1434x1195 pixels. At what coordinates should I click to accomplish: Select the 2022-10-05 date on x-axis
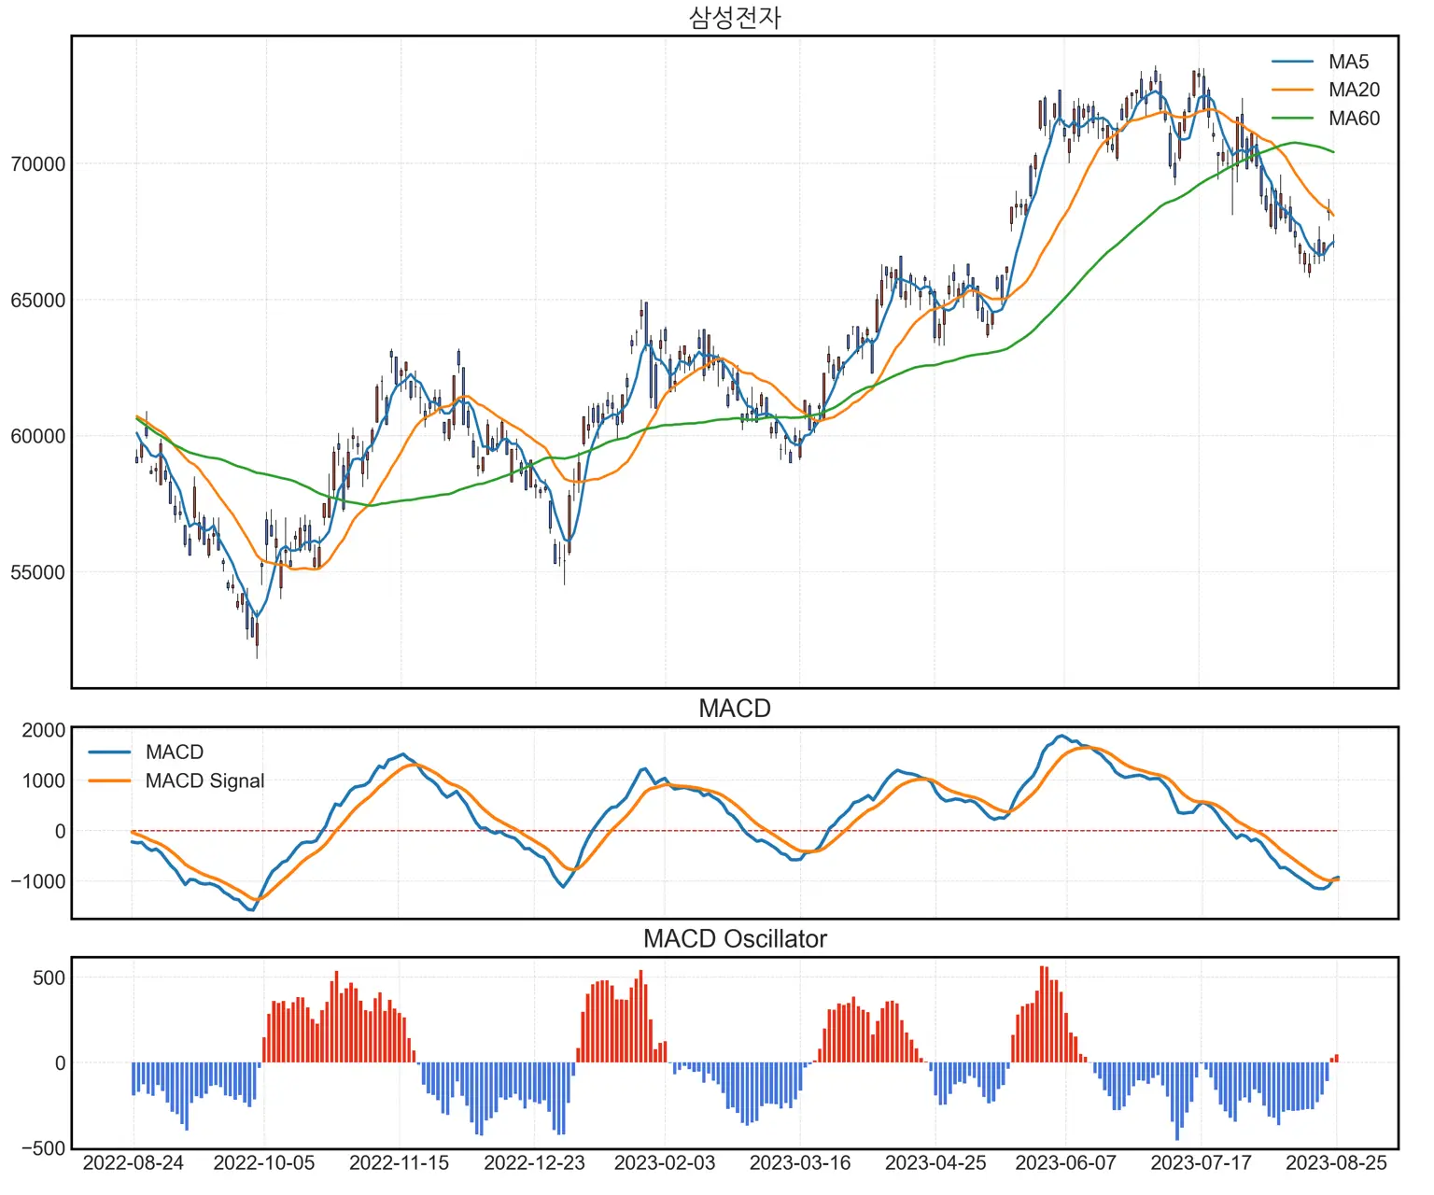coord(264,1163)
